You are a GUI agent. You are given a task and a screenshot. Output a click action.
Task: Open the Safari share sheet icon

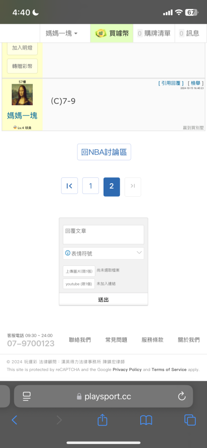(x=102, y=420)
